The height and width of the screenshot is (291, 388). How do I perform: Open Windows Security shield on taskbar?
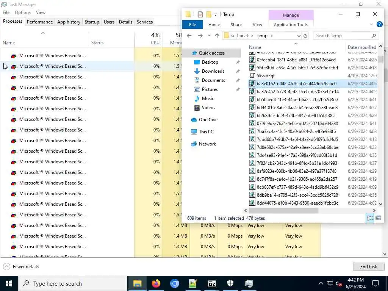click(x=230, y=283)
